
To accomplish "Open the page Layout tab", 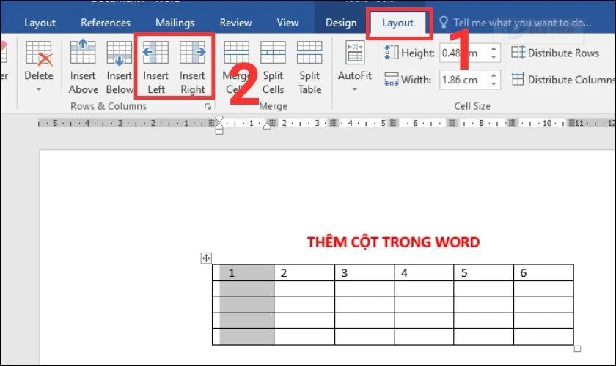I will (40, 23).
